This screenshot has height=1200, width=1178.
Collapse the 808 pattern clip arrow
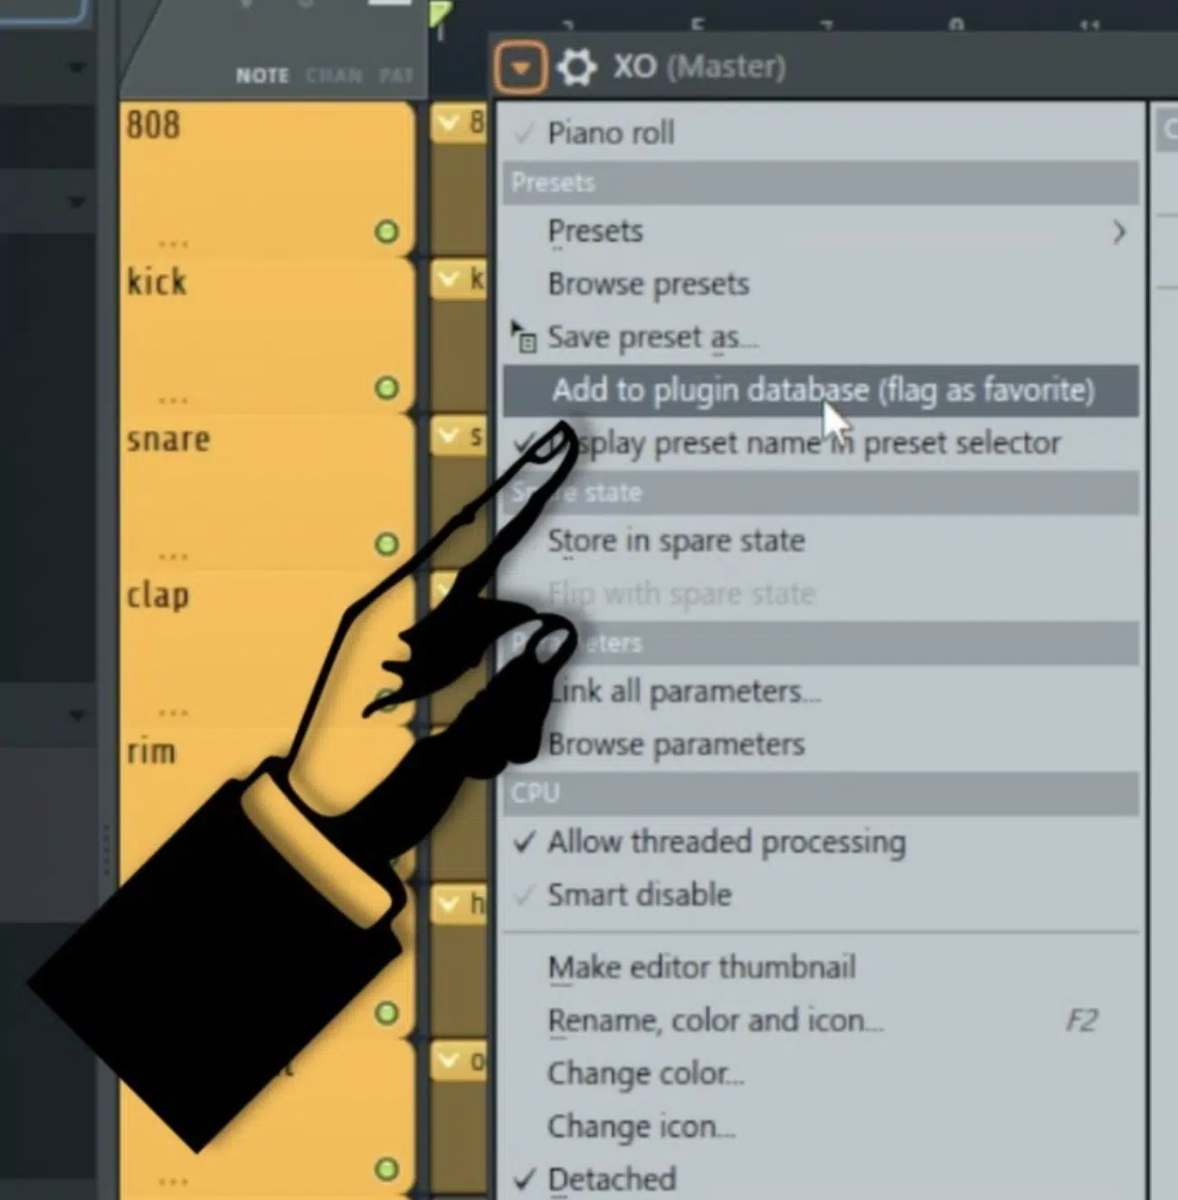tap(448, 122)
